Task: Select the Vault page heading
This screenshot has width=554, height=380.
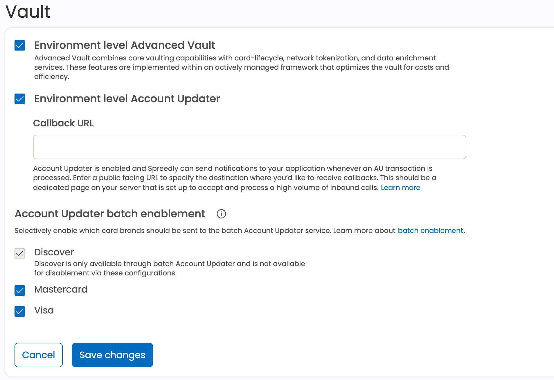Action: coord(28,12)
